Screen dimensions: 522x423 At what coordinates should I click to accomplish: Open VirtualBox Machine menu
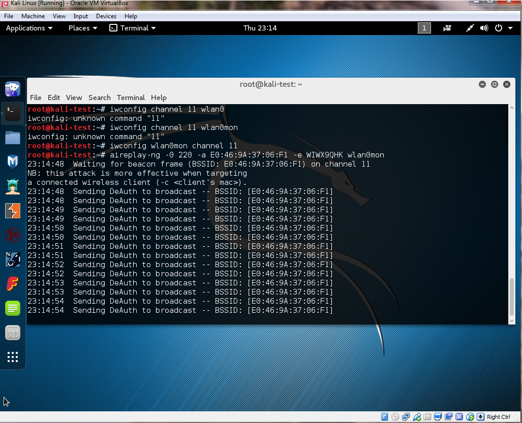point(33,16)
